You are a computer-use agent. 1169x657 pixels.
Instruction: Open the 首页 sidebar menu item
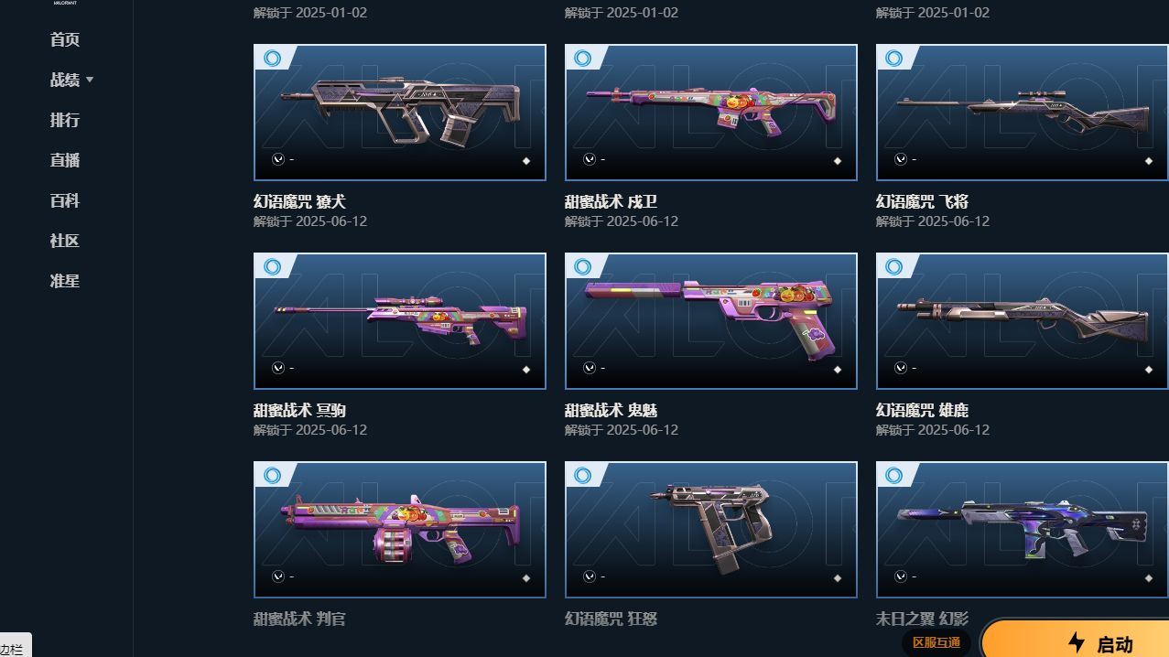pos(65,39)
